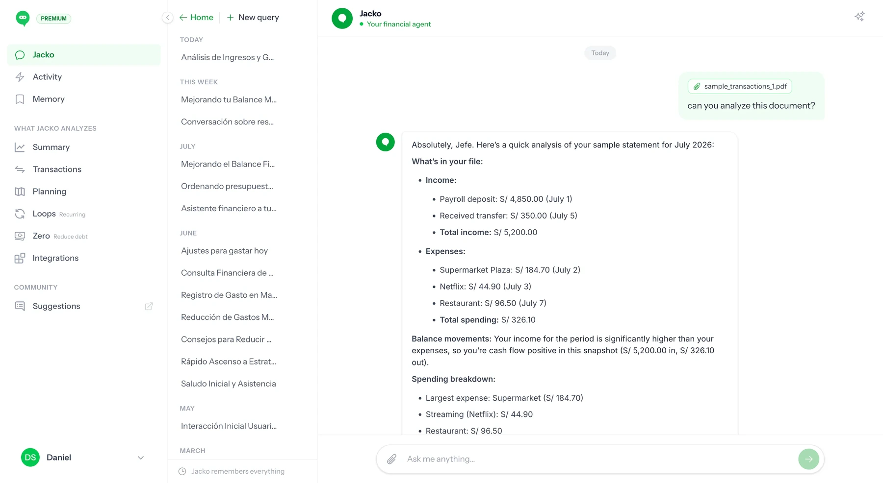Viewport: 883px width, 483px height.
Task: Click the sparkle icon at top right
Action: [859, 17]
